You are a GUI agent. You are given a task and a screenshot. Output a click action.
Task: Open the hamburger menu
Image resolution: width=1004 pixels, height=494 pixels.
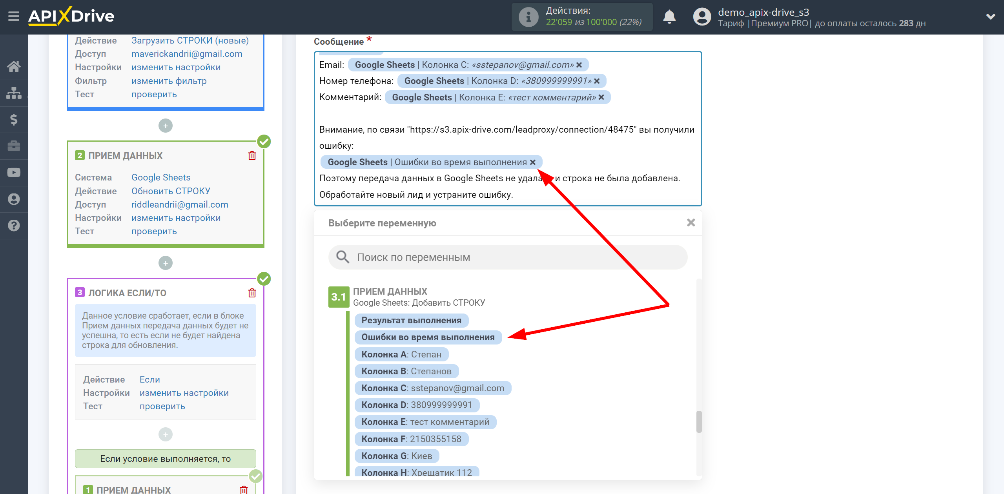point(14,16)
